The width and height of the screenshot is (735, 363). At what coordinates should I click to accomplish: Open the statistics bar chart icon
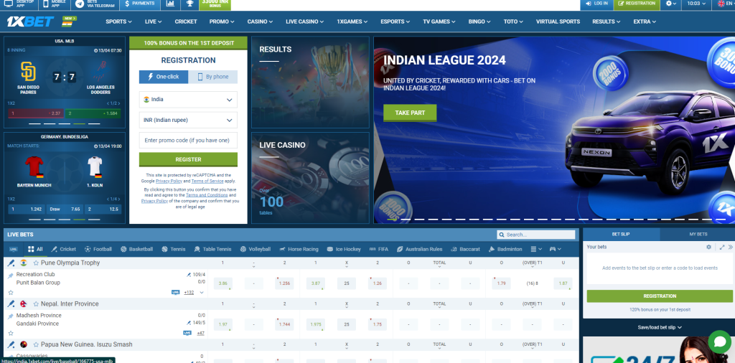pos(170,4)
